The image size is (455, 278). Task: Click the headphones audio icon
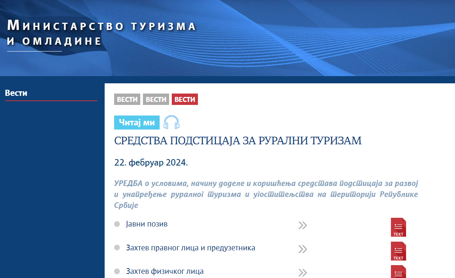[x=171, y=122]
